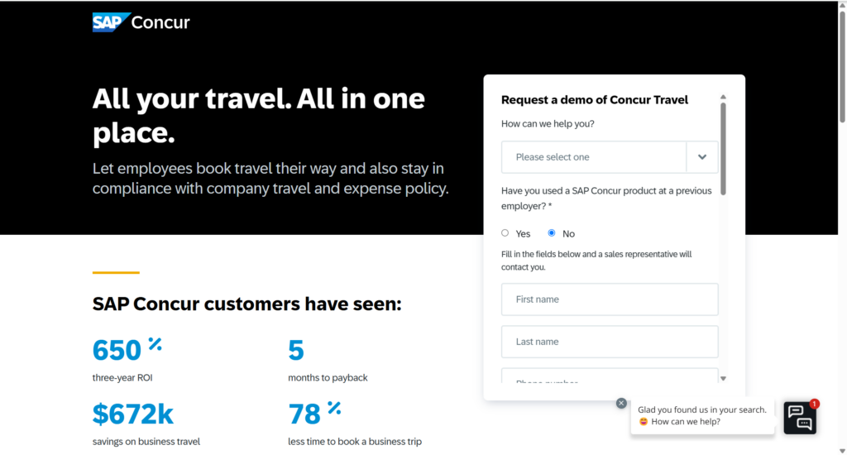Click the "Request a demo of Concur Travel" heading
The width and height of the screenshot is (847, 455).
point(595,100)
